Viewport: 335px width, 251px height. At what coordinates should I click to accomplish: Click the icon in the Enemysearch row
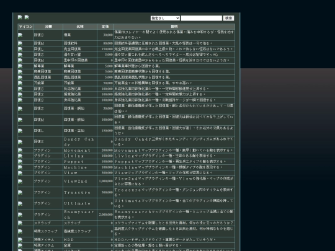20,214
